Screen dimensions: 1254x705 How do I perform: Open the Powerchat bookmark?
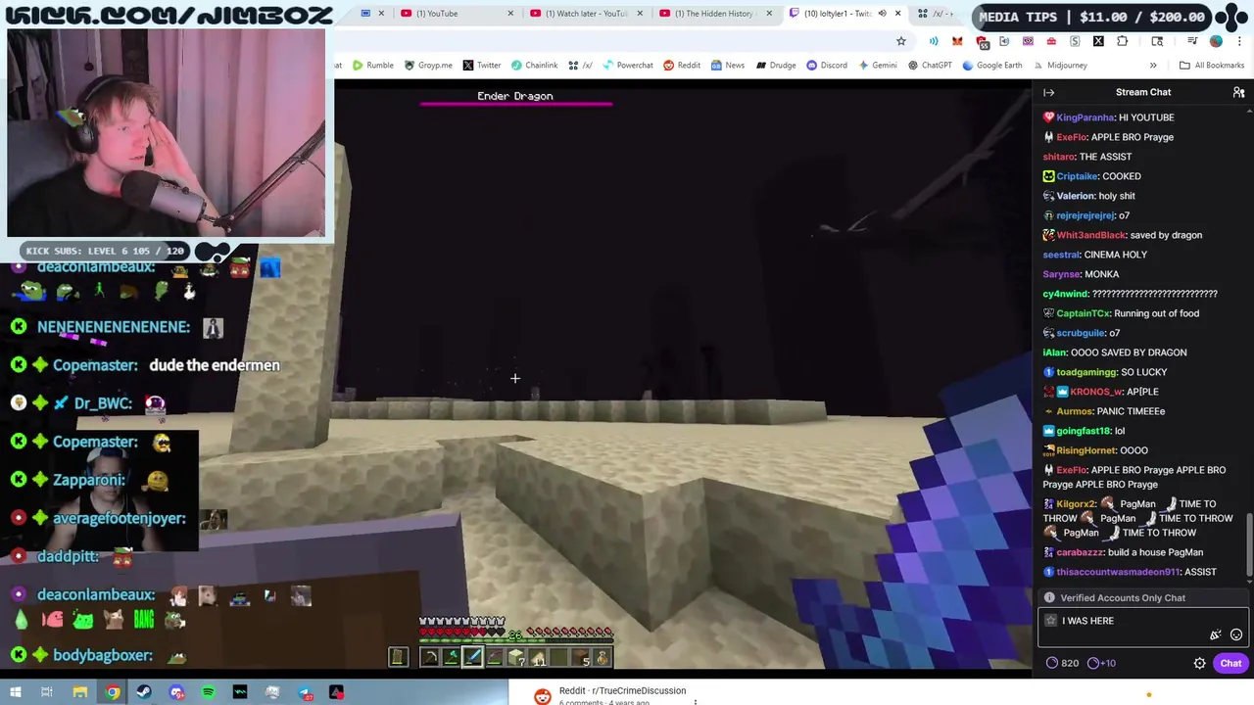tap(627, 66)
